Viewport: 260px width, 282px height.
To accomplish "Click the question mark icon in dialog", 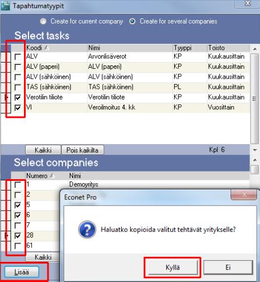I will [x=87, y=230].
